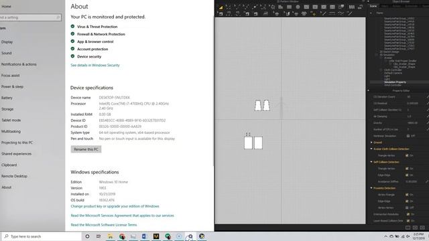
Task: Click the yellow diamond icon in 2D toolbar
Action: [314, 13]
